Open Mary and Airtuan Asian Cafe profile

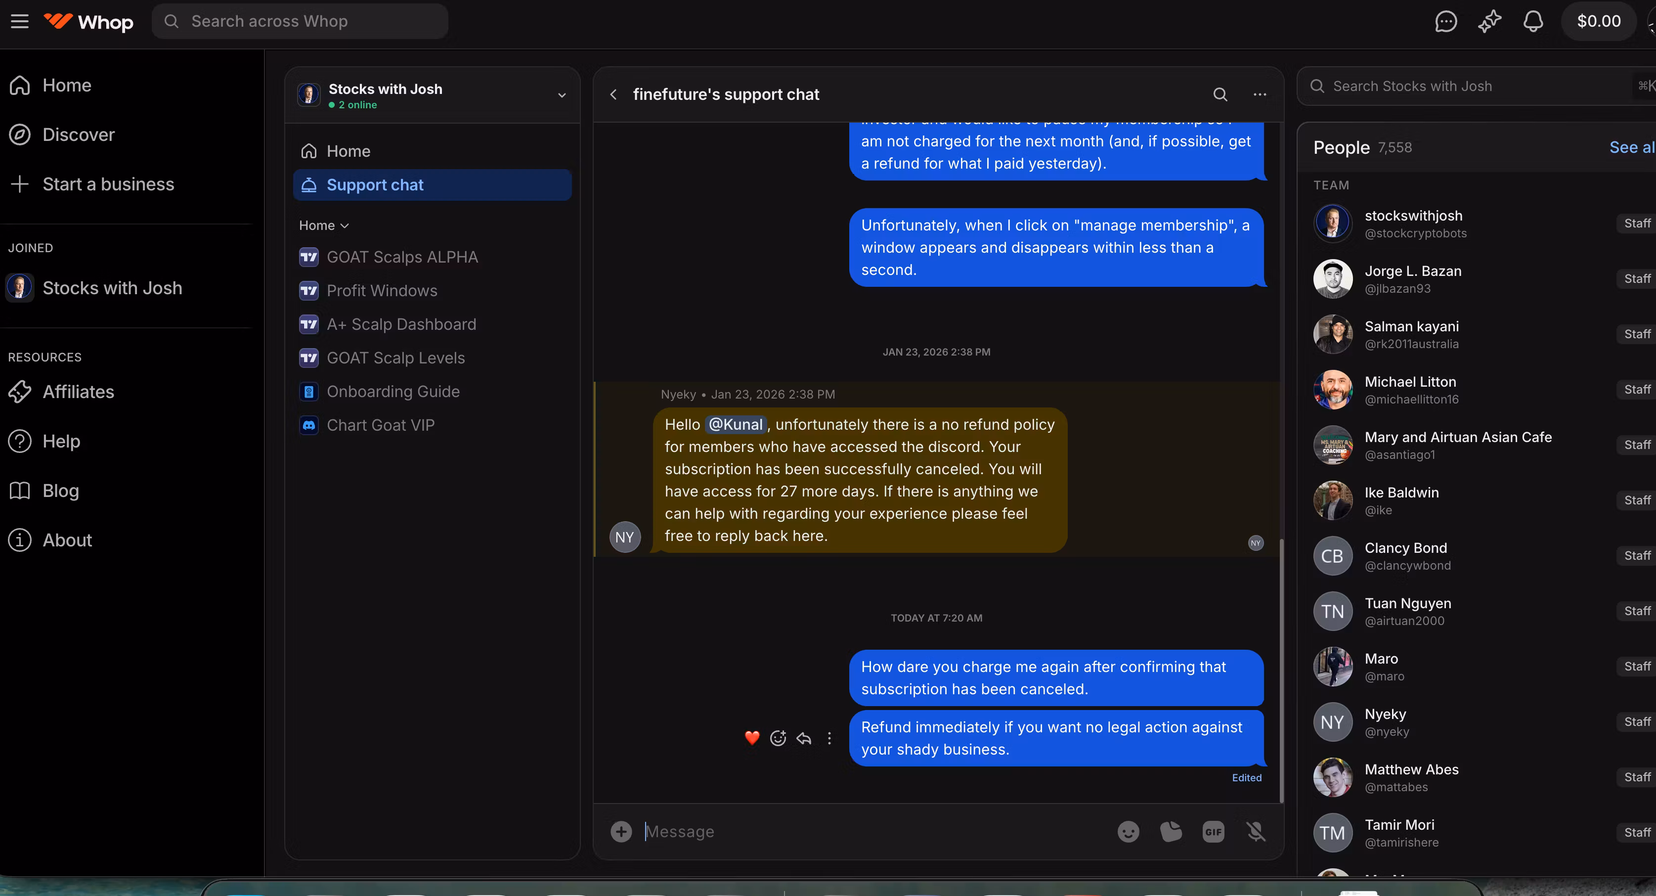coord(1483,445)
